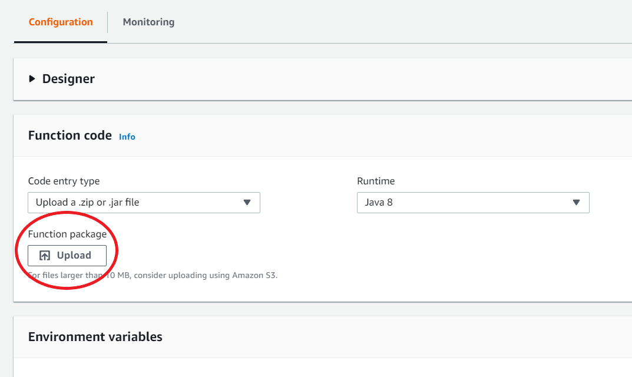Click the Environment variables section header
The image size is (632, 377).
(95, 336)
